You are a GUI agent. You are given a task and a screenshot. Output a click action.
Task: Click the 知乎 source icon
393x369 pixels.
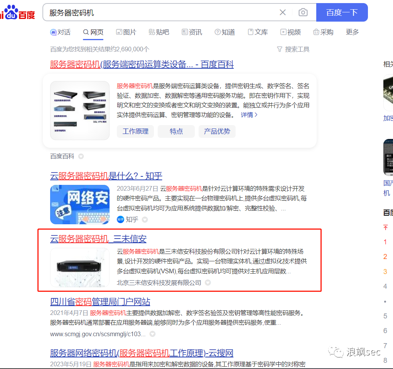click(121, 220)
